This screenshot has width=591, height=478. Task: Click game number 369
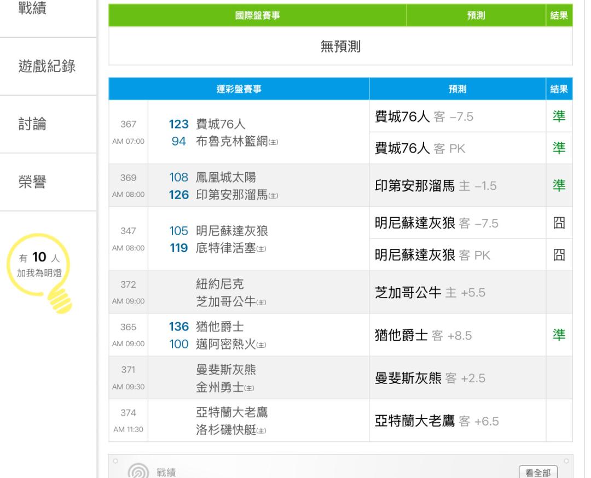128,177
